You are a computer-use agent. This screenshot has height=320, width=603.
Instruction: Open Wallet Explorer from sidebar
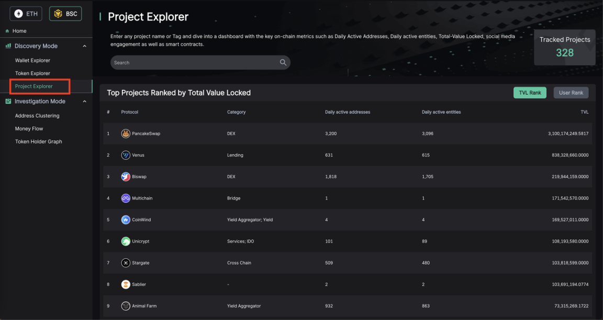(32, 61)
